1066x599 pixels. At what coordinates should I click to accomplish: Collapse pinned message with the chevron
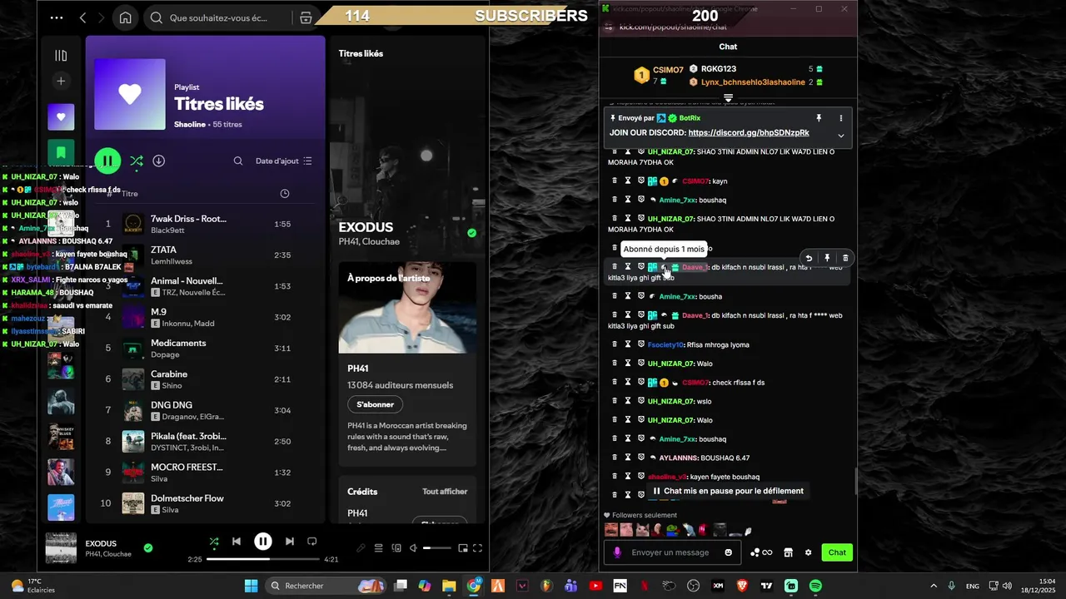840,136
